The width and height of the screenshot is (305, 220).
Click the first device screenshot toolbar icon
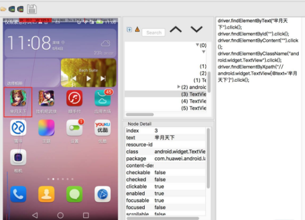11,9
